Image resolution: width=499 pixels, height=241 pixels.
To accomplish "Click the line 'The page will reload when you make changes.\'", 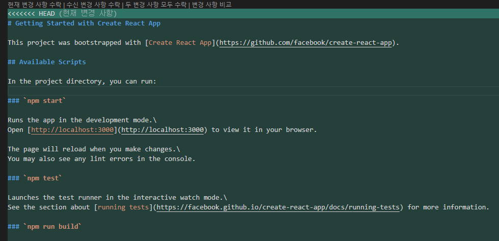I will pyautogui.click(x=94, y=149).
